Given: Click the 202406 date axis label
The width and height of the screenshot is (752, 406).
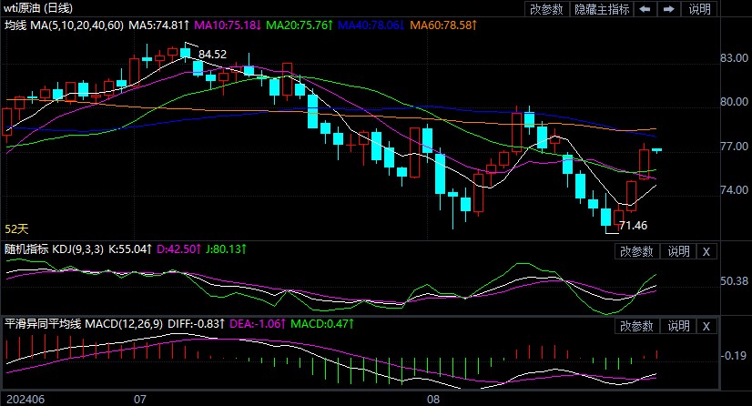Looking at the screenshot, I should (25, 400).
